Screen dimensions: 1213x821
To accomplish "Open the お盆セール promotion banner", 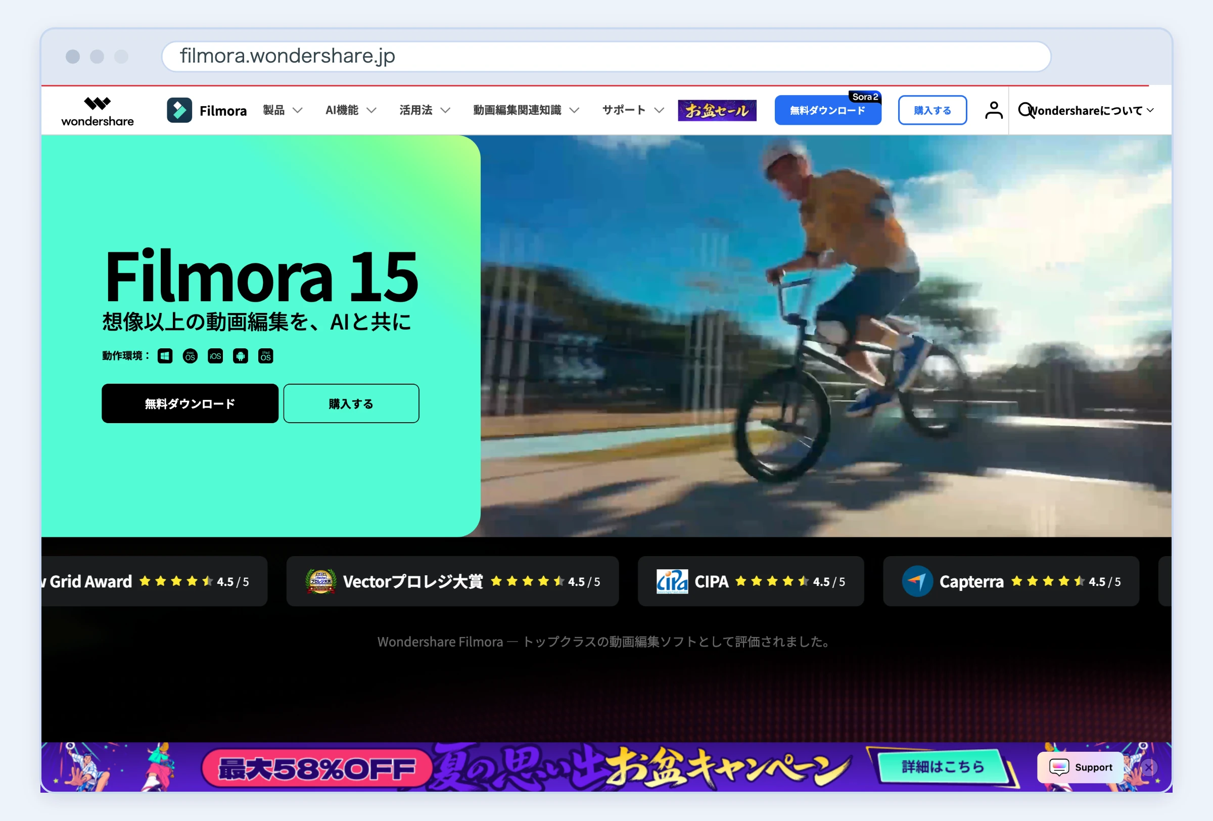I will [717, 110].
